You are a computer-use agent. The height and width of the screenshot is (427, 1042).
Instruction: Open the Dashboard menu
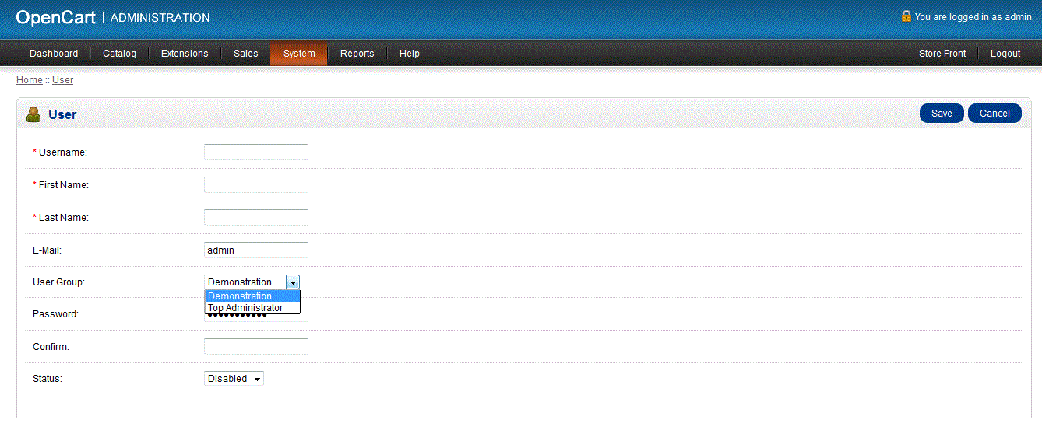pos(54,54)
